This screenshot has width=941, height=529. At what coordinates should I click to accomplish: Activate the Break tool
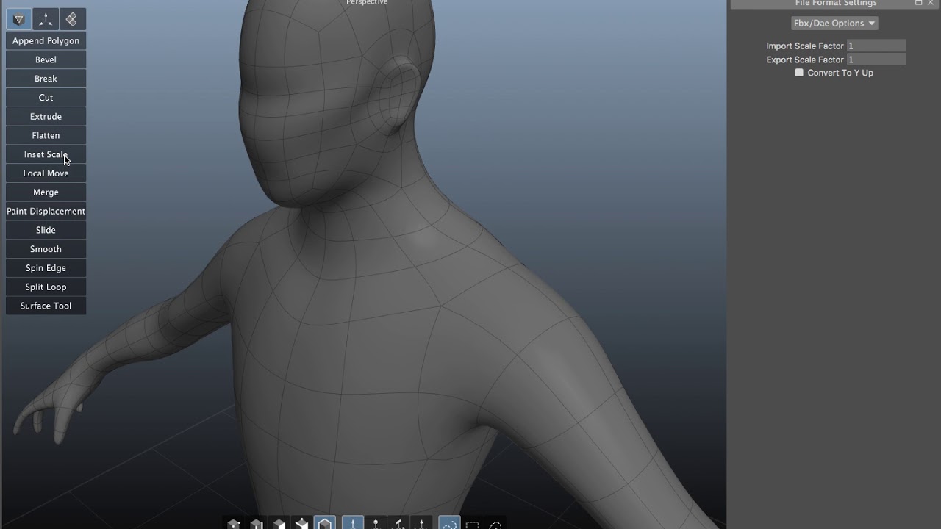46,79
